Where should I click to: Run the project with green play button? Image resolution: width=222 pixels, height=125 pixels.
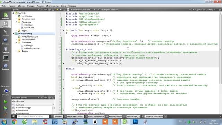pyautogui.click(x=6, y=102)
